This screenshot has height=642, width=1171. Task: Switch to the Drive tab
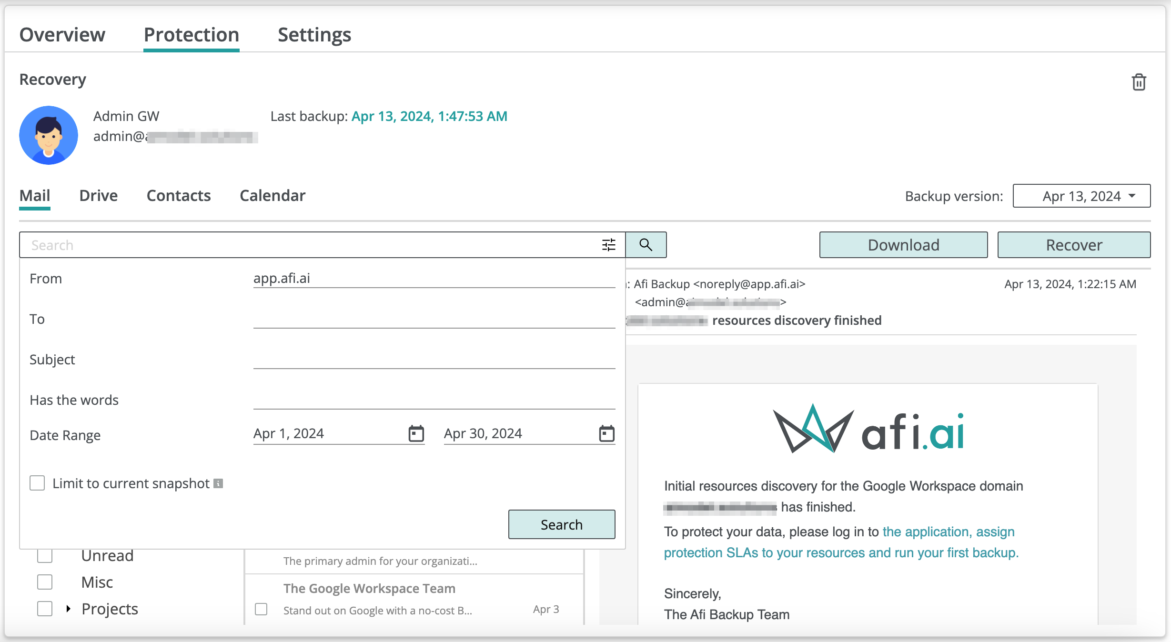98,196
